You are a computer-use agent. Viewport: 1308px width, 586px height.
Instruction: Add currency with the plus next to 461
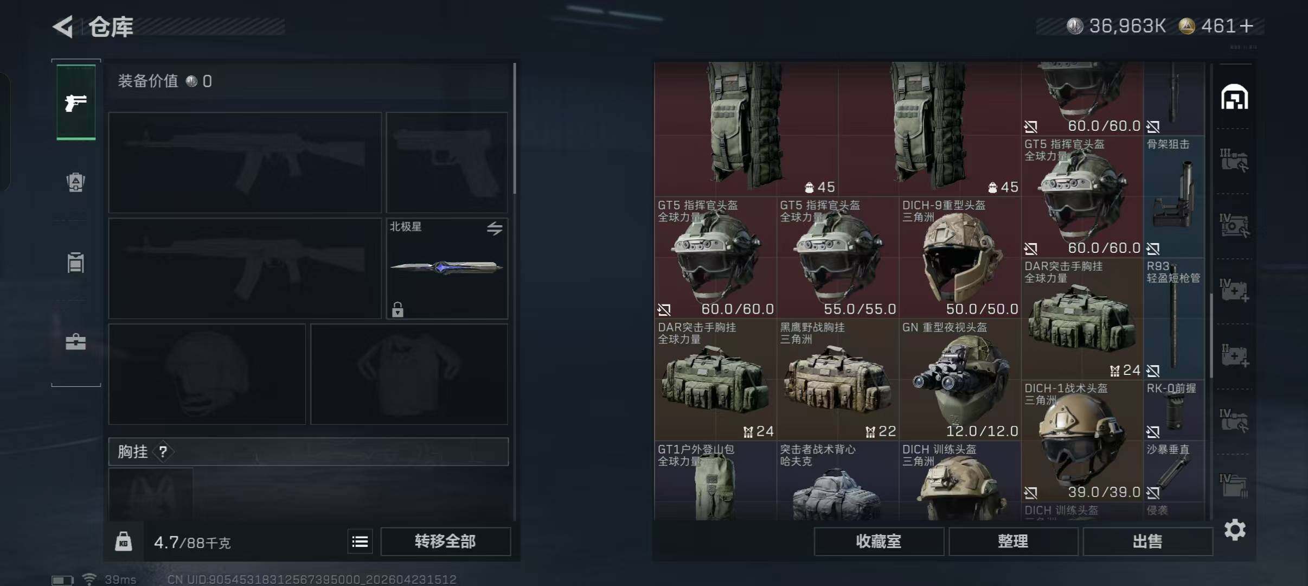1247,26
